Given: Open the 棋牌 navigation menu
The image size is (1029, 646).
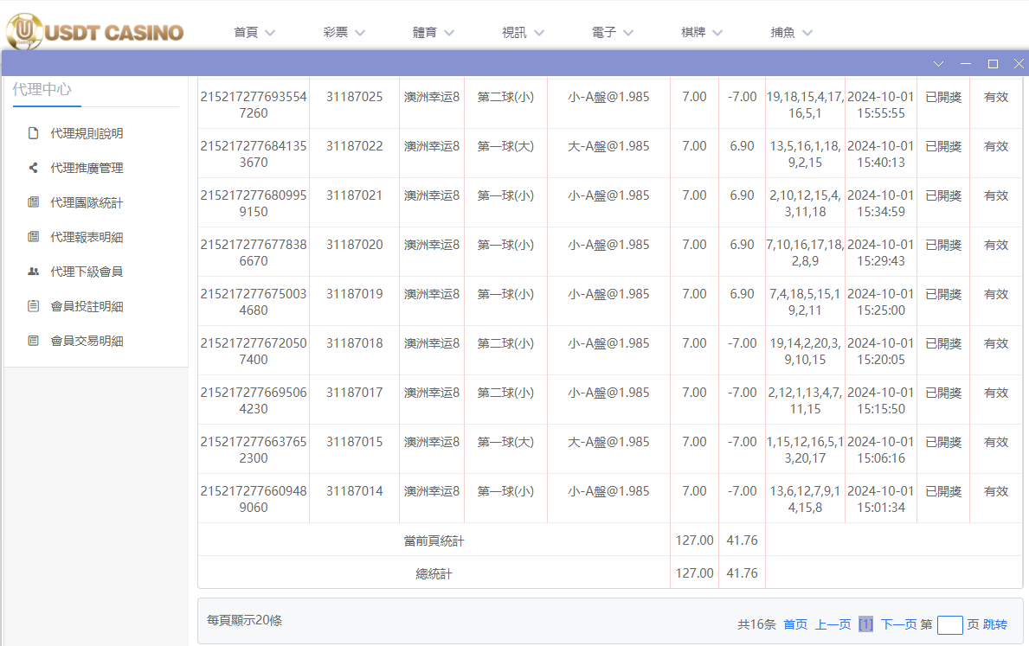Looking at the screenshot, I should tap(702, 33).
